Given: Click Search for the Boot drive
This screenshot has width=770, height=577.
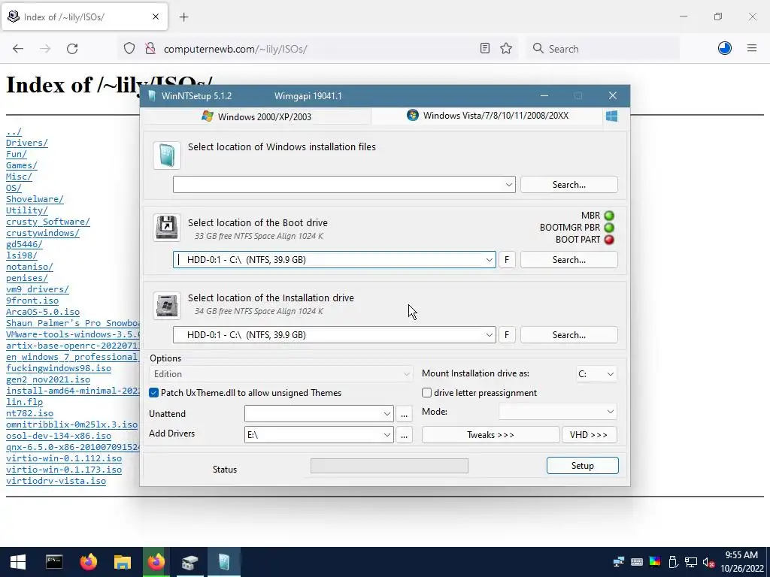Looking at the screenshot, I should (568, 260).
